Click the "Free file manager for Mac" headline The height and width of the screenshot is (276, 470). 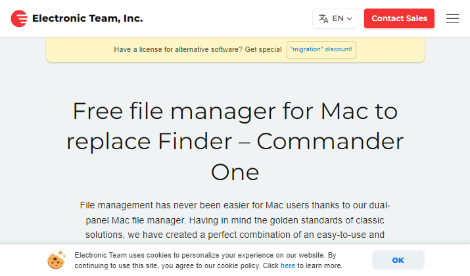[x=220, y=111]
